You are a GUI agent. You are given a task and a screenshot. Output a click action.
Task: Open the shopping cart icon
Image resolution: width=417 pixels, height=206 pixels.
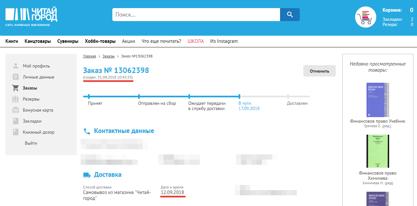[x=365, y=17]
